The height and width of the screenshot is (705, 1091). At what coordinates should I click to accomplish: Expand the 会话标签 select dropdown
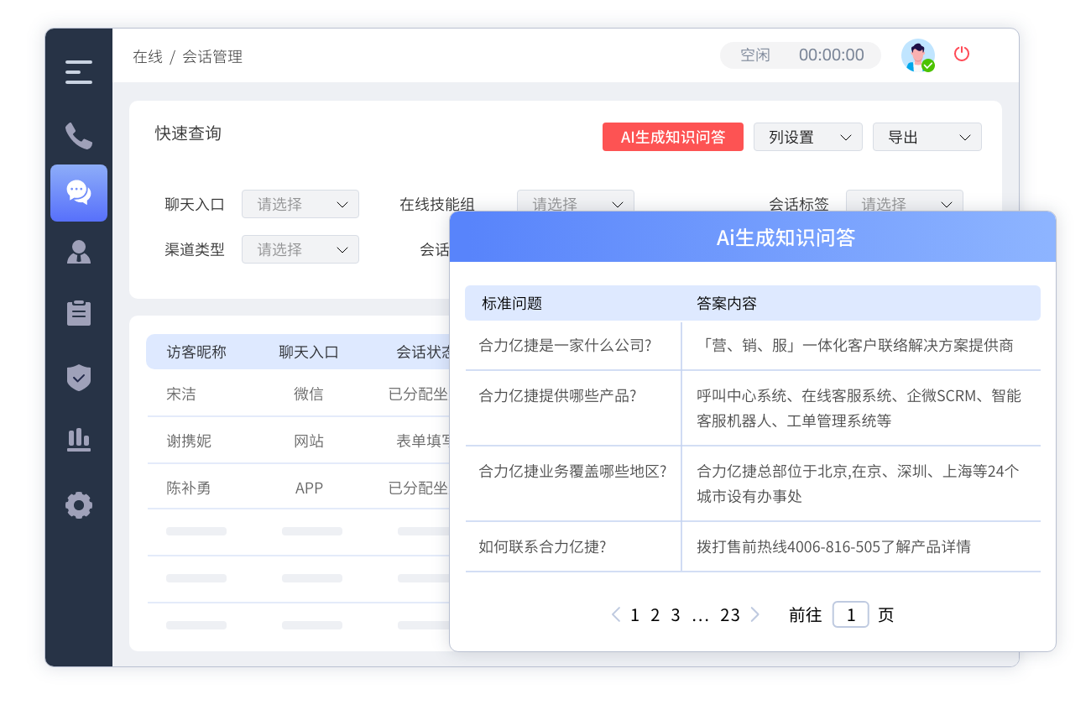pyautogui.click(x=905, y=202)
